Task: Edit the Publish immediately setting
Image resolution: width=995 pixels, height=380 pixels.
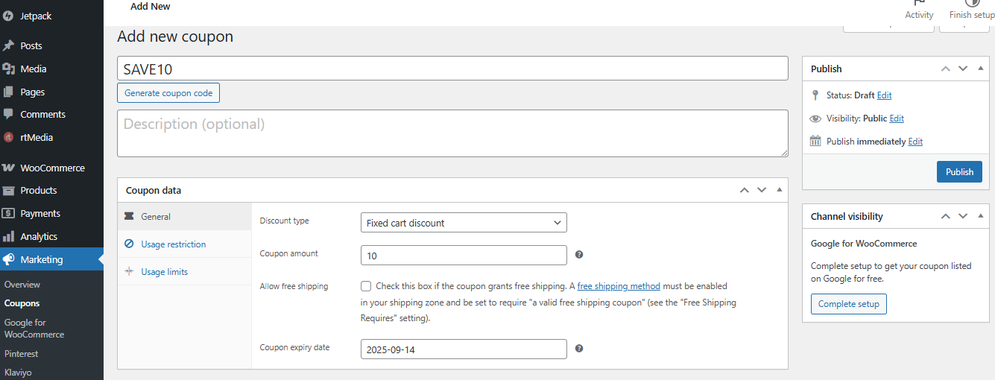Action: click(x=915, y=142)
